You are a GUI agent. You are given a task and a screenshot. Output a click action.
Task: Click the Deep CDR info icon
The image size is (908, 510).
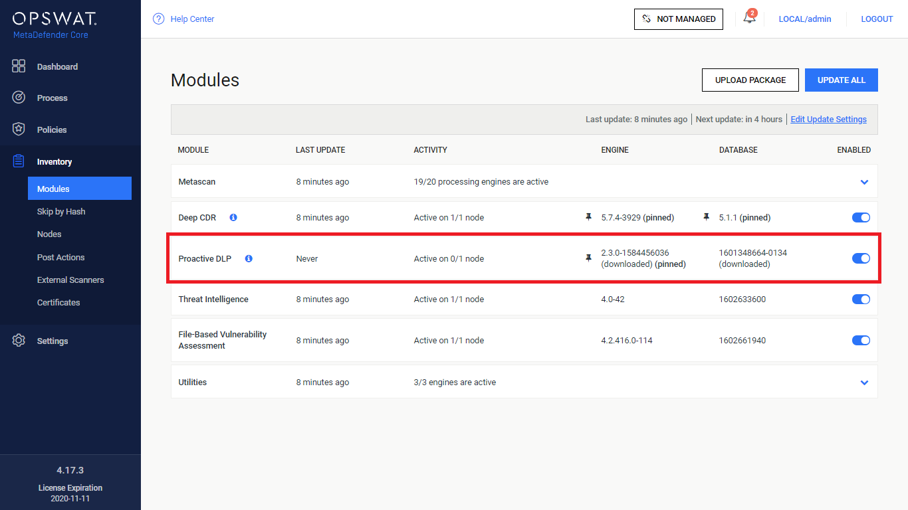(x=233, y=217)
